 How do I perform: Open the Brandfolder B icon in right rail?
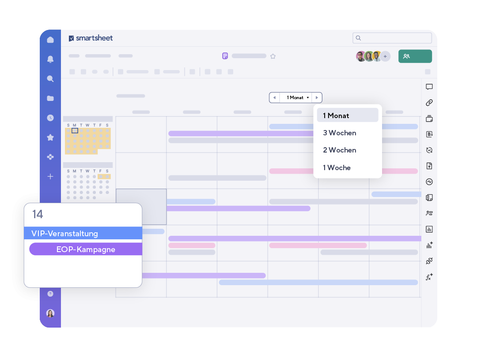(x=429, y=134)
